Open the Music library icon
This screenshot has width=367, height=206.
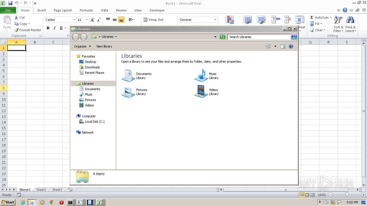point(201,76)
